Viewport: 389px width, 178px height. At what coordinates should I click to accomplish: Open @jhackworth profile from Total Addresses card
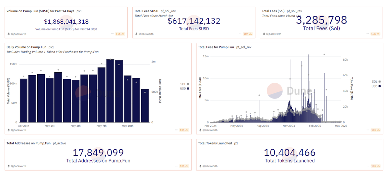[x=18, y=166]
